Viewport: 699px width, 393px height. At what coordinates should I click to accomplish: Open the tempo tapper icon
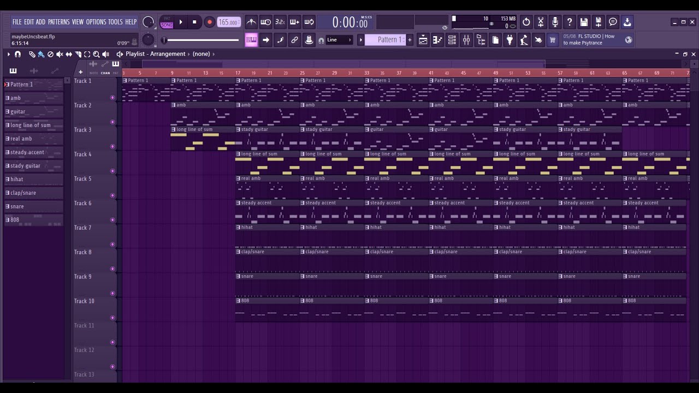tap(524, 40)
